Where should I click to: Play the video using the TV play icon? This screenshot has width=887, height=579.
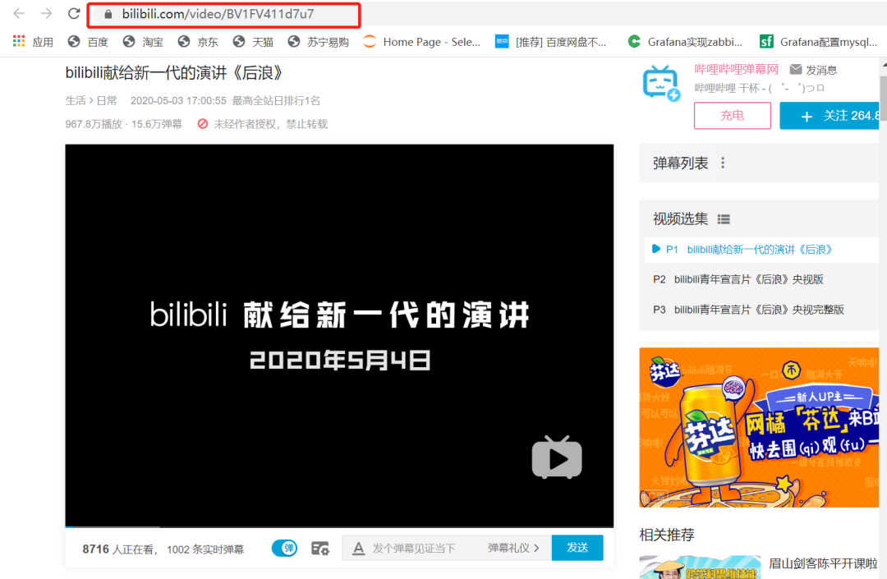557,457
